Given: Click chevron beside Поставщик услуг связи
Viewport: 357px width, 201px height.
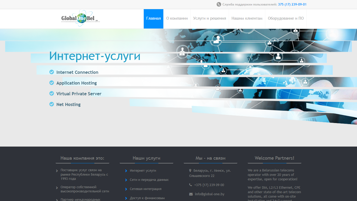Looking at the screenshot, I should [x=57, y=171].
